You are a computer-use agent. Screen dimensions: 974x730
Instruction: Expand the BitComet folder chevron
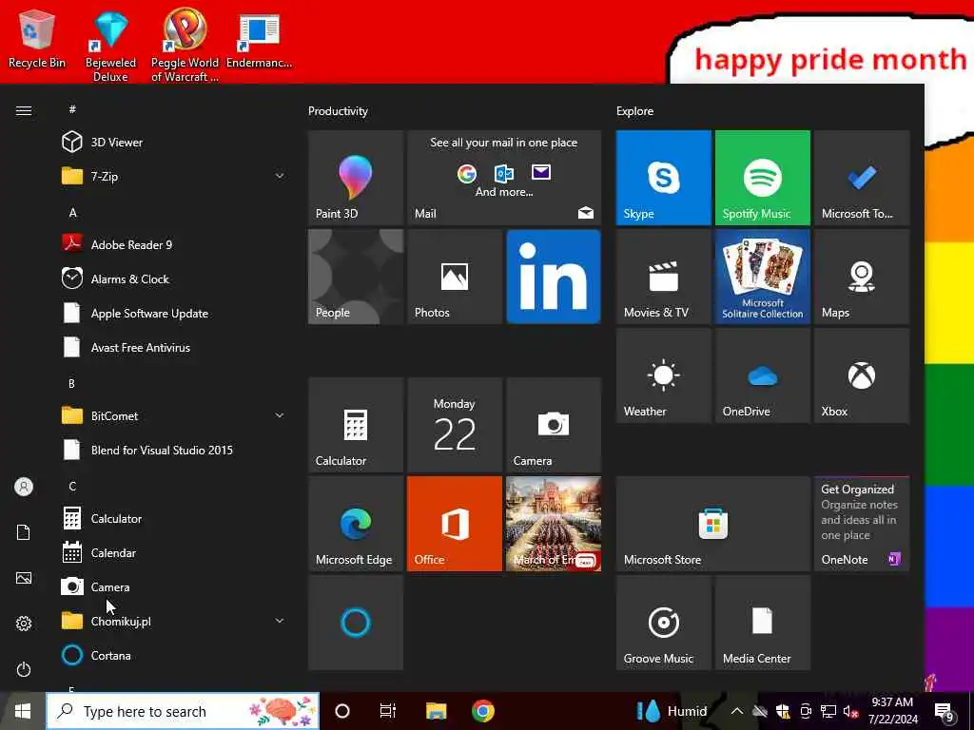280,415
